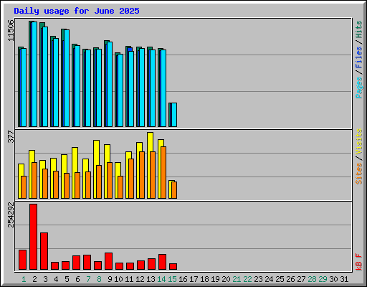367x287 pixels.
Task: Click the 'Visits' legend label
Action: coord(359,141)
